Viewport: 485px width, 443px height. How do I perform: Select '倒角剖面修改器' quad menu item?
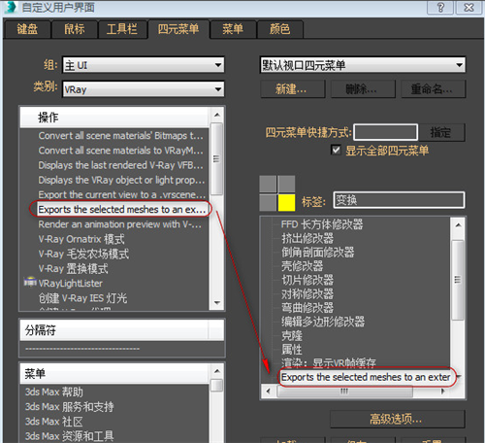[x=317, y=253]
